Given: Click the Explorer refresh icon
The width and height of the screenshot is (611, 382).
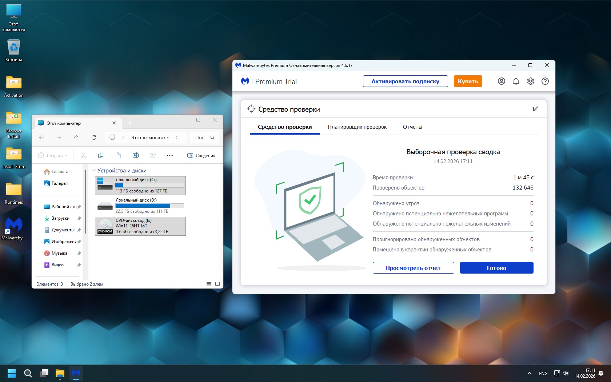Looking at the screenshot, I should [94, 138].
